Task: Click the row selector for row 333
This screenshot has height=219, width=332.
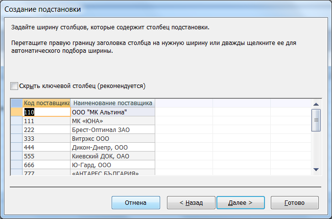Action: pyautogui.click(x=17, y=139)
